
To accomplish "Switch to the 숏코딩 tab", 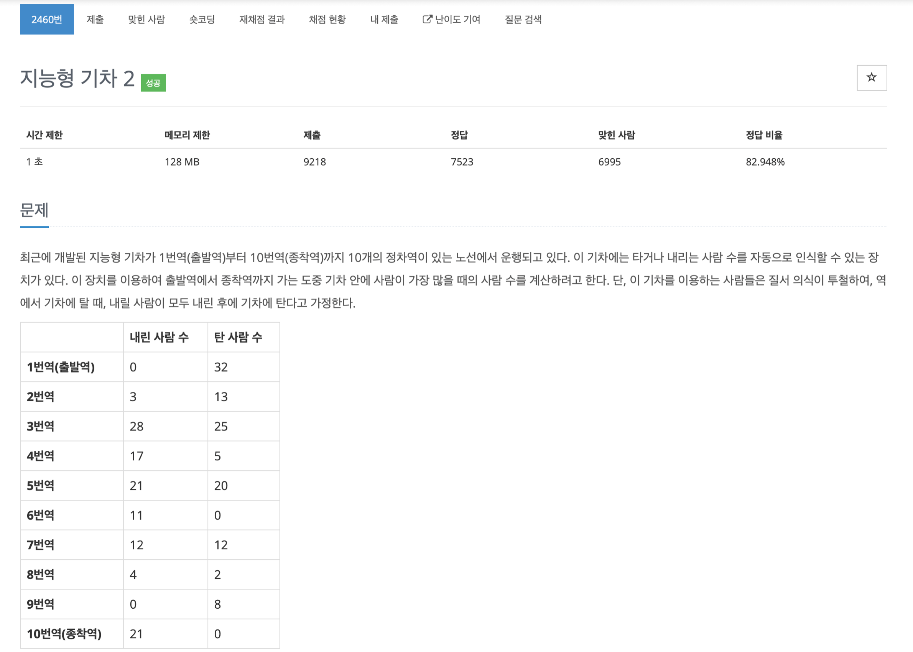I will [x=202, y=19].
